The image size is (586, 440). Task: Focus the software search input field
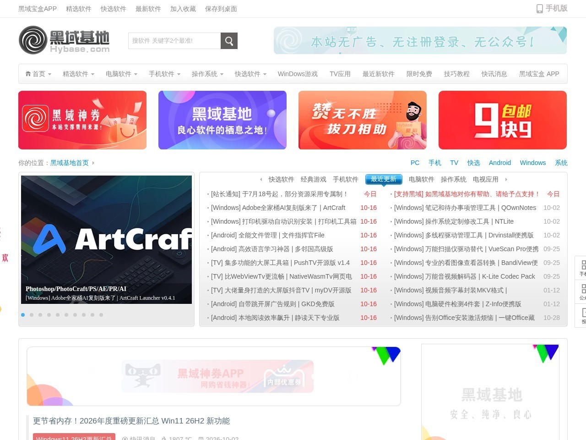174,41
